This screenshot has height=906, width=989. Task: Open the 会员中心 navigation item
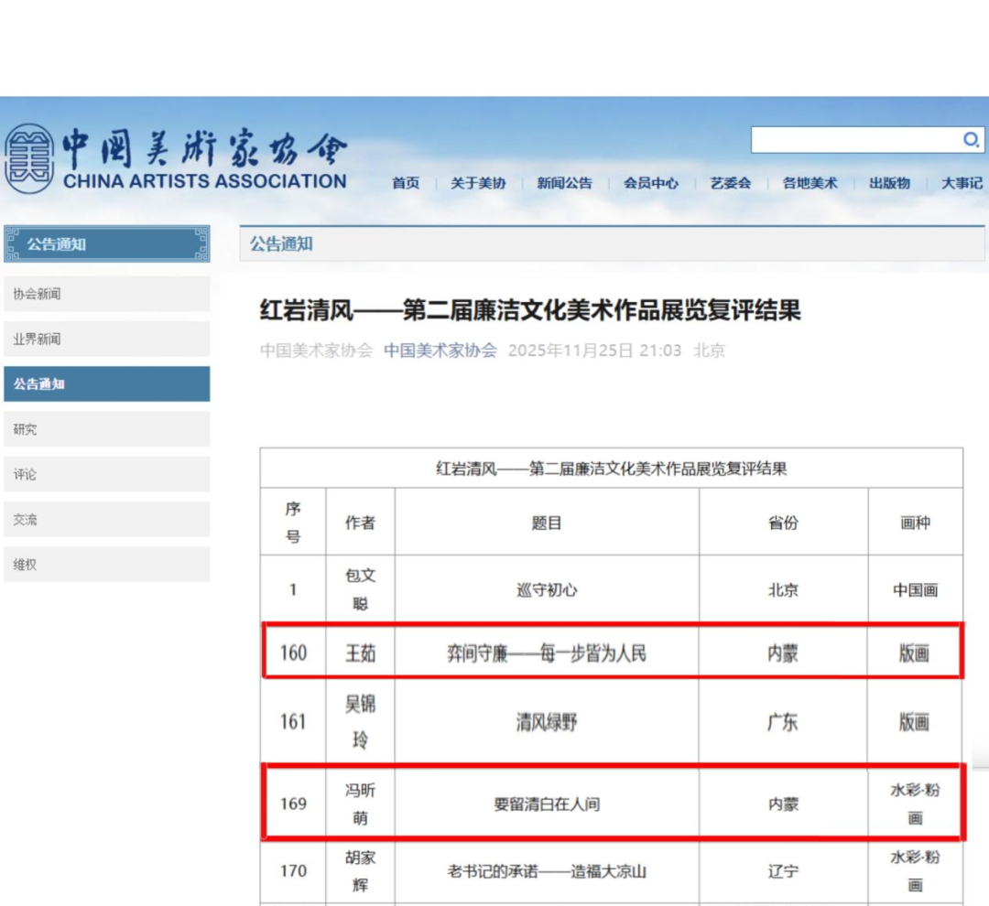point(650,183)
